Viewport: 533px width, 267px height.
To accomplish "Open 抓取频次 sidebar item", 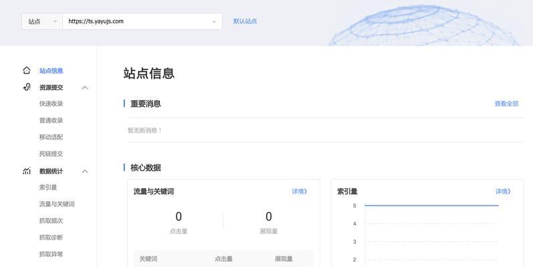I will point(51,221).
